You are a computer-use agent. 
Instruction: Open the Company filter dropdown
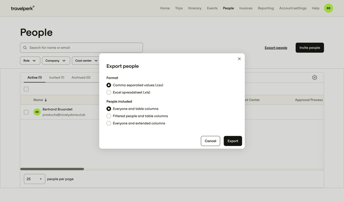(x=56, y=61)
